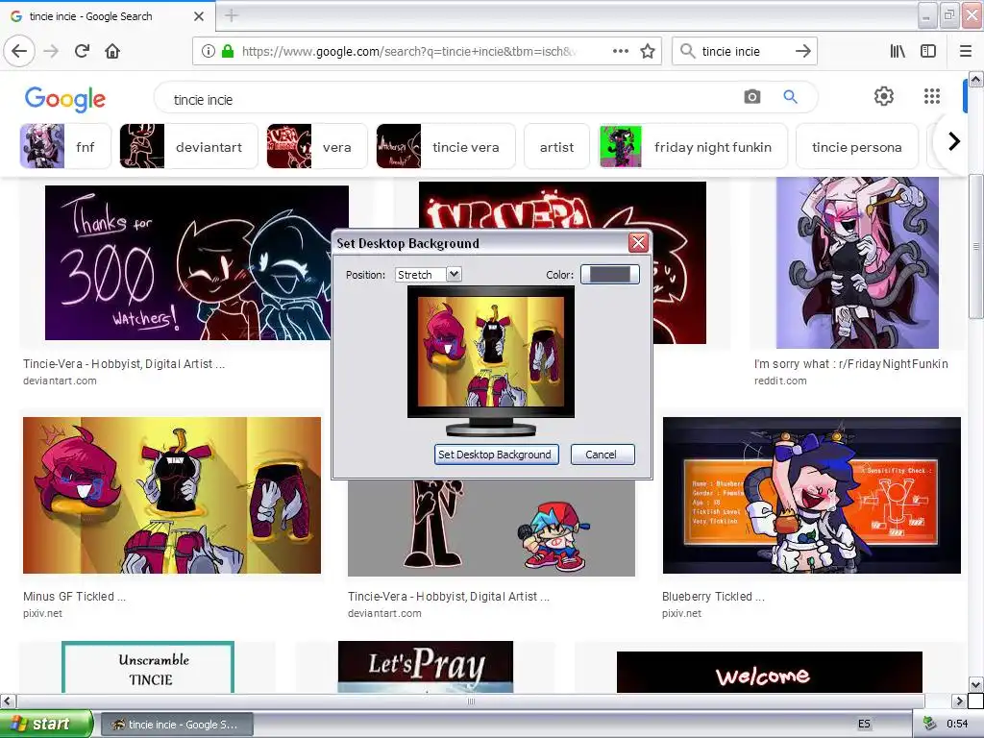Open the Position Stretch dropdown
This screenshot has height=738, width=984.
pyautogui.click(x=429, y=274)
